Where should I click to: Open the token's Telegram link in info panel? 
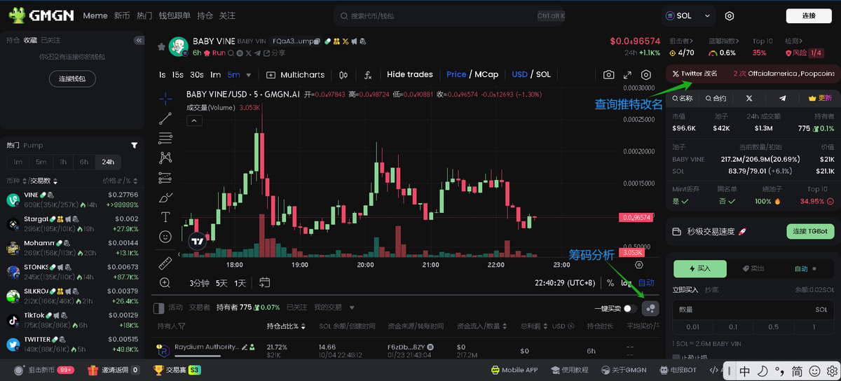point(782,98)
